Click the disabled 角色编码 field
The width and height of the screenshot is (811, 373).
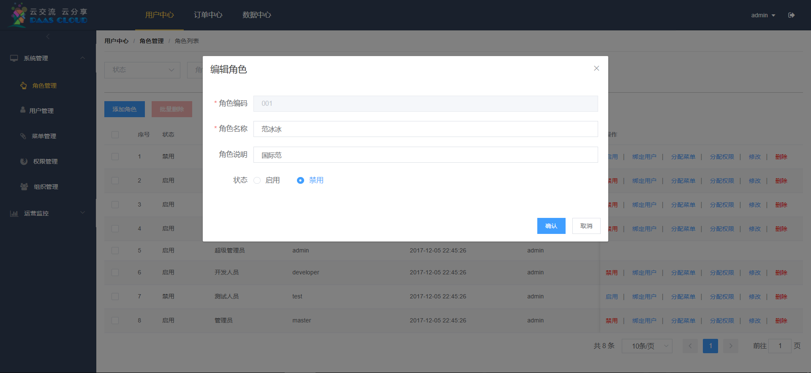(x=426, y=104)
